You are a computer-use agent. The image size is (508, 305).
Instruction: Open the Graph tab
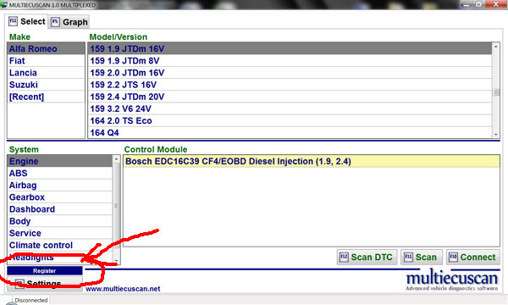point(69,22)
